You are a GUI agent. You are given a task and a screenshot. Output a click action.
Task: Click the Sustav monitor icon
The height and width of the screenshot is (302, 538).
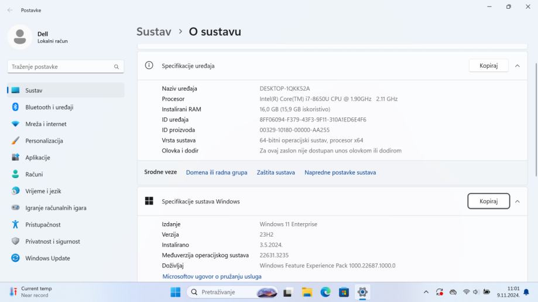tap(15, 90)
